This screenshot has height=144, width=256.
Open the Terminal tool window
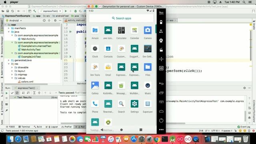point(24,127)
